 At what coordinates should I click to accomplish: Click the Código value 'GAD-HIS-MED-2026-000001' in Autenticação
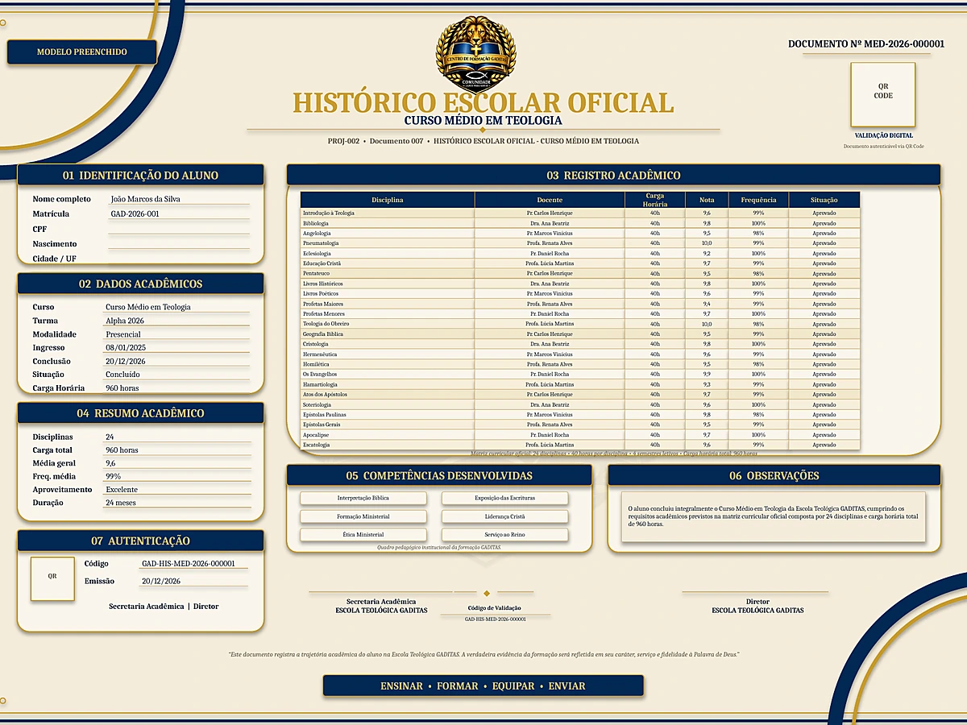point(189,564)
